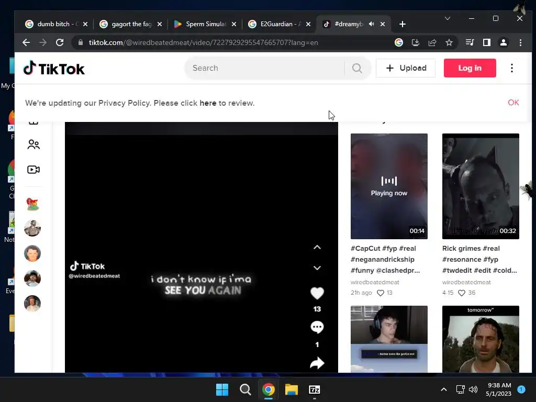Open comments with the speech bubble icon

[x=317, y=327]
